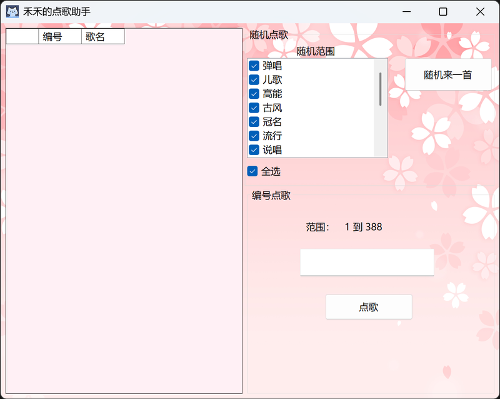Click the 范围: label
The width and height of the screenshot is (500, 399).
tap(317, 227)
